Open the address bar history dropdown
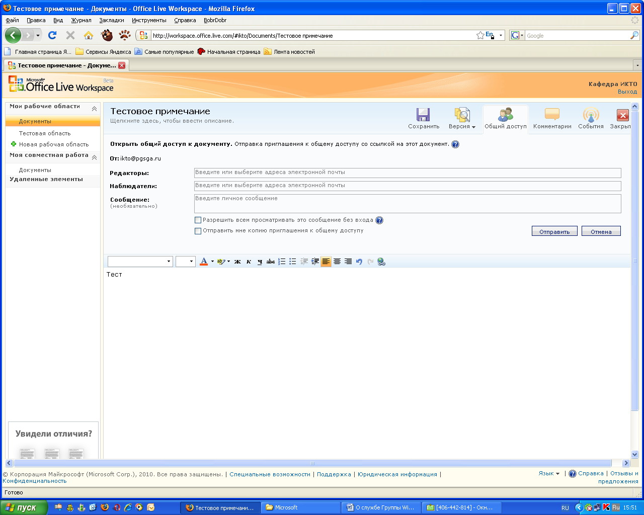Viewport: 644px width, 515px height. tap(501, 36)
